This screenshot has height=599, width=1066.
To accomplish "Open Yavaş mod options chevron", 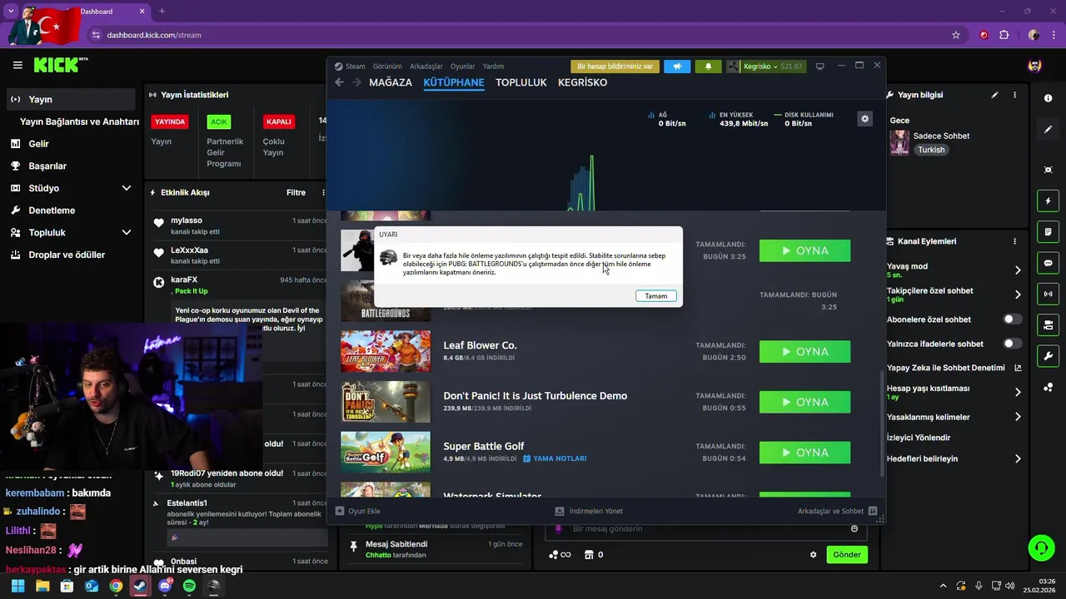I will pyautogui.click(x=1018, y=270).
